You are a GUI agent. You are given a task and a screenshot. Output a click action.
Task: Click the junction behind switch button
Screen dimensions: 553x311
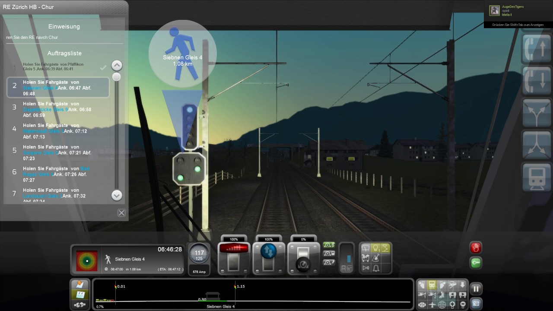(536, 145)
